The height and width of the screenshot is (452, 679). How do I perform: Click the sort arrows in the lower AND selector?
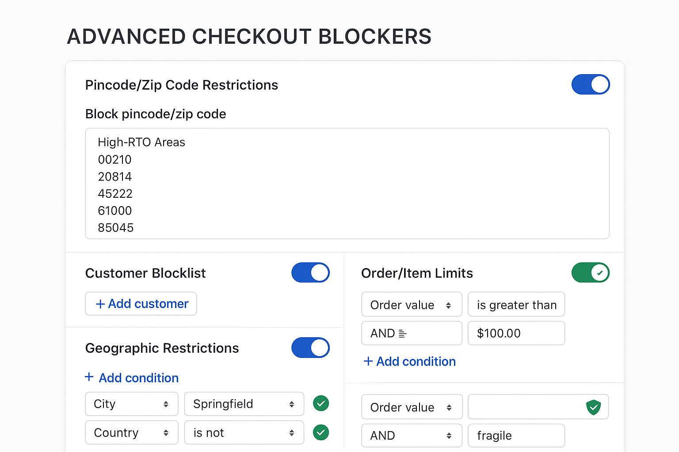[x=449, y=436]
